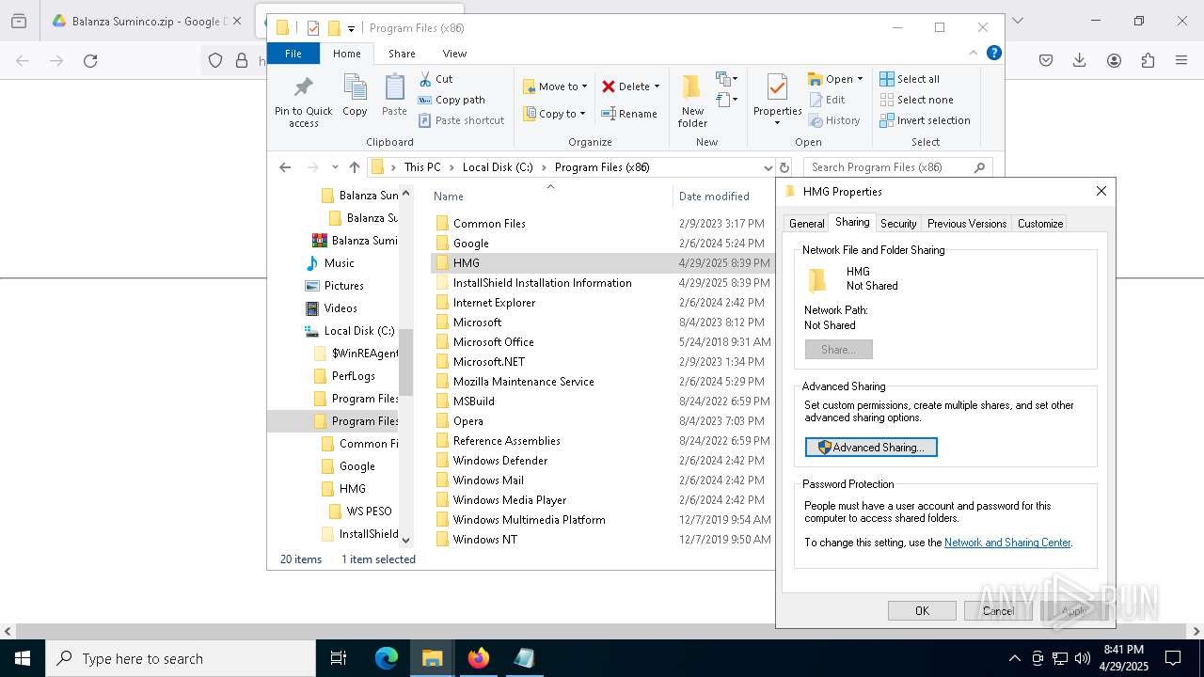Image resolution: width=1204 pixels, height=677 pixels.
Task: Open Network and Sharing Center link
Action: pyautogui.click(x=1007, y=543)
